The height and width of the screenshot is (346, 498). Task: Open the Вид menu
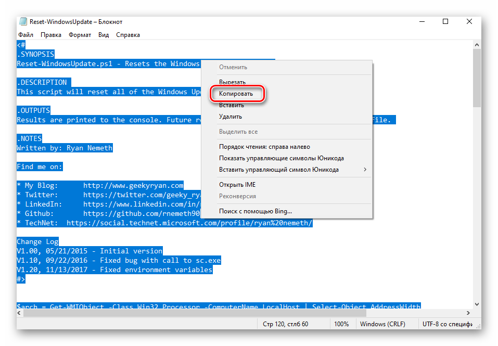point(104,35)
